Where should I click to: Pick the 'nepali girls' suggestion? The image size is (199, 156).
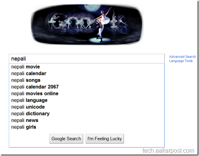[x=87, y=127]
